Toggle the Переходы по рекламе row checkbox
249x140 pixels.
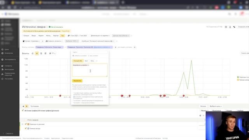(26, 124)
